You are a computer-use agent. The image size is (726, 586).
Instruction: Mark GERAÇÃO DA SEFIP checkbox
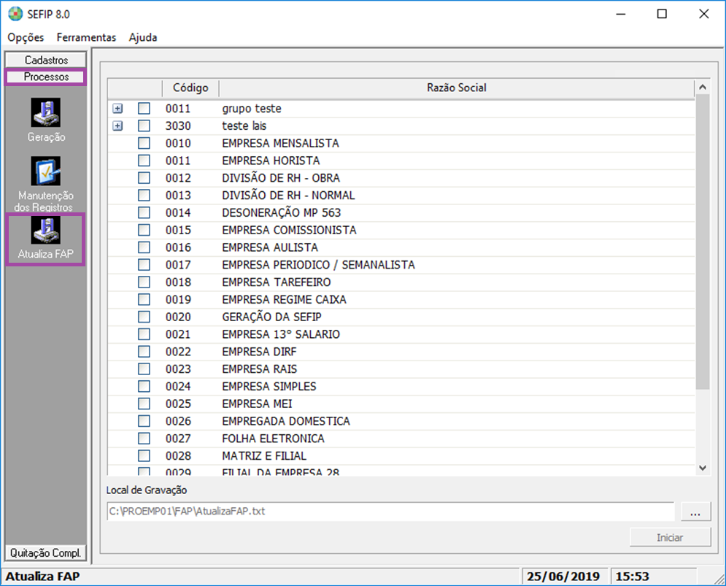coord(144,317)
